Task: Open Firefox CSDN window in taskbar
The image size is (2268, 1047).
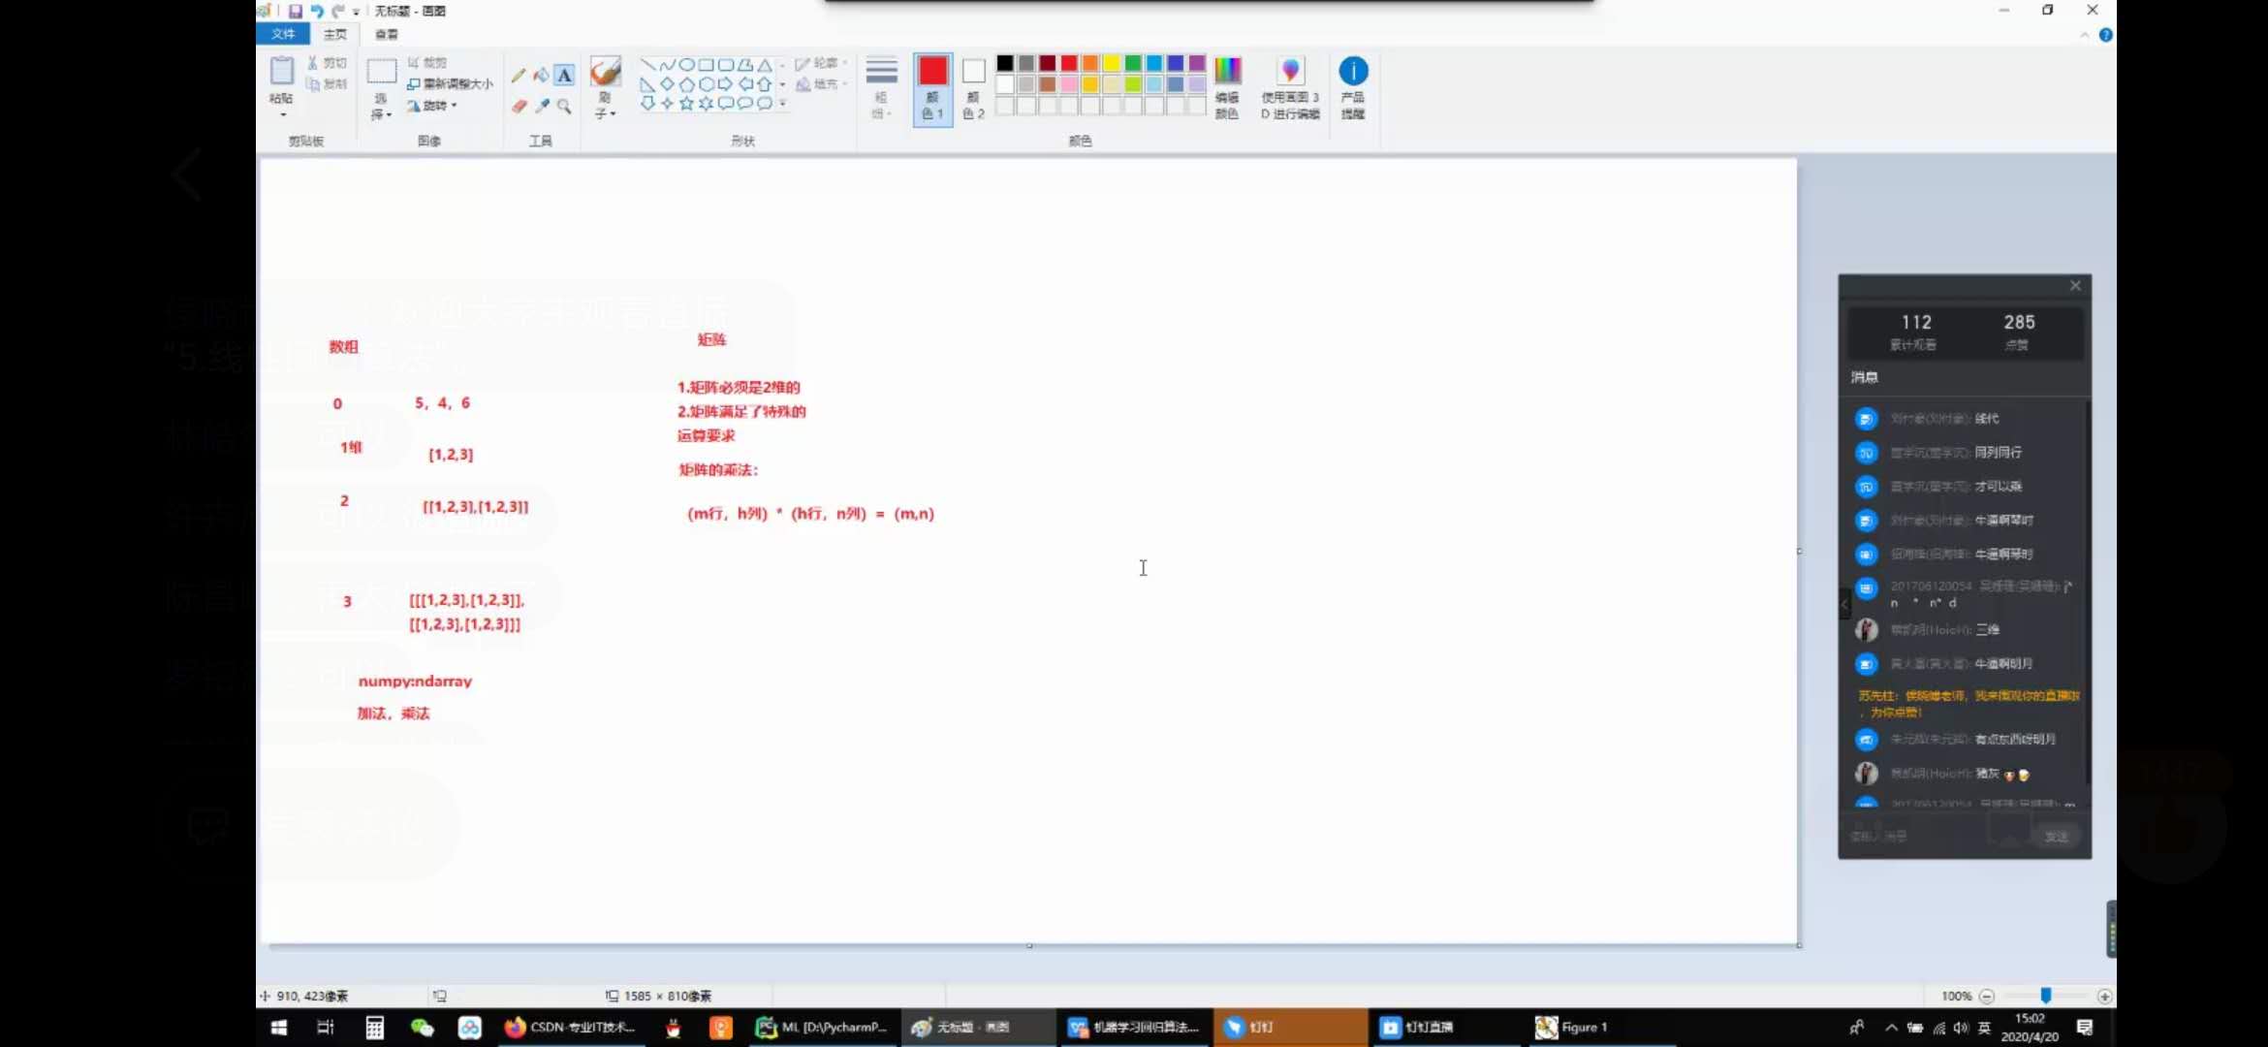Action: (x=570, y=1027)
